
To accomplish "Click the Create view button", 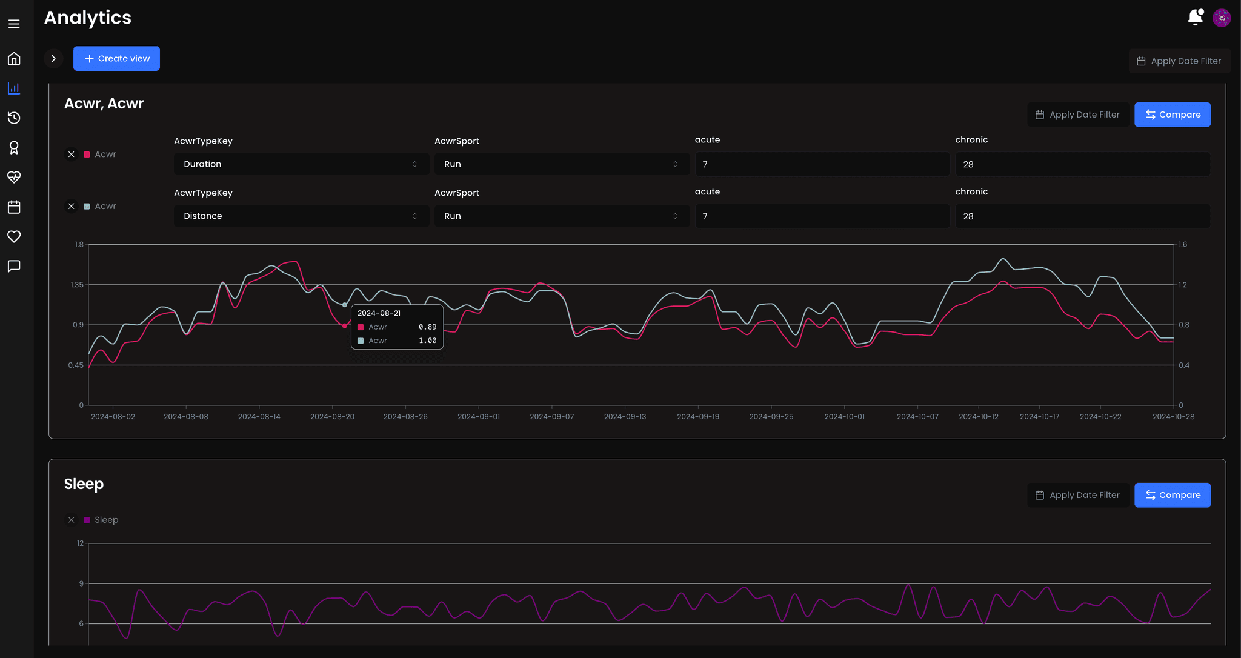I will 116,59.
